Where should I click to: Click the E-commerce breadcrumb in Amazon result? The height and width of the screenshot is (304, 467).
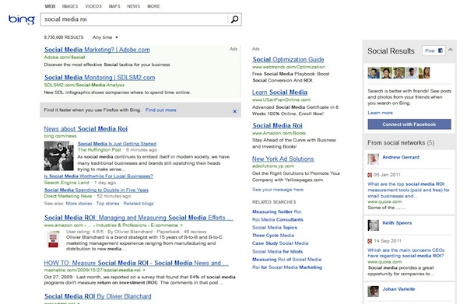tap(164, 225)
